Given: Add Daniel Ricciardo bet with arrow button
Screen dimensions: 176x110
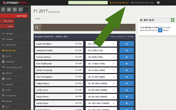Looking at the screenshot, I should click(127, 70).
